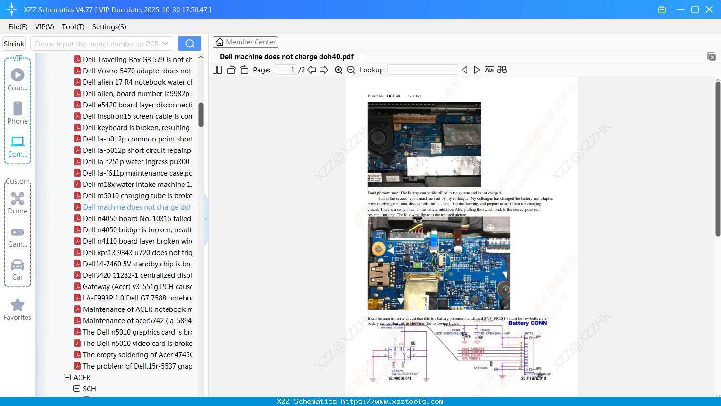Image resolution: width=721 pixels, height=406 pixels.
Task: Select the Dell machine does not charge tab
Action: 286,57
